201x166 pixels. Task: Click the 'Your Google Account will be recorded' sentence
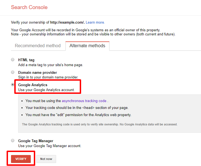tap(86, 30)
